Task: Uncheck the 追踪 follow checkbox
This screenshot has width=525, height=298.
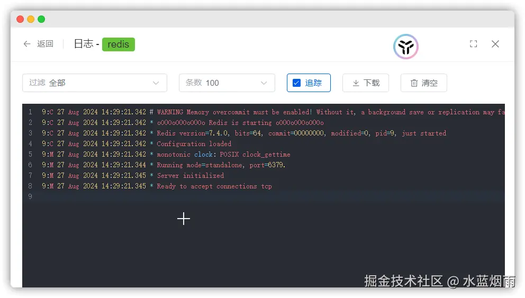Action: point(297,83)
